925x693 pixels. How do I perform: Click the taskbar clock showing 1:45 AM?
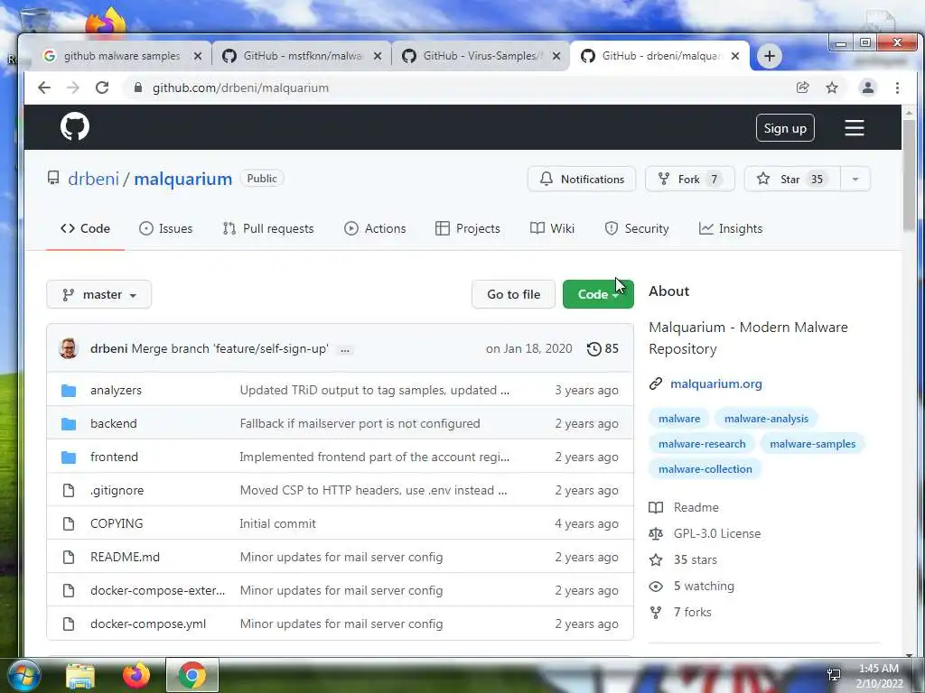(x=879, y=676)
